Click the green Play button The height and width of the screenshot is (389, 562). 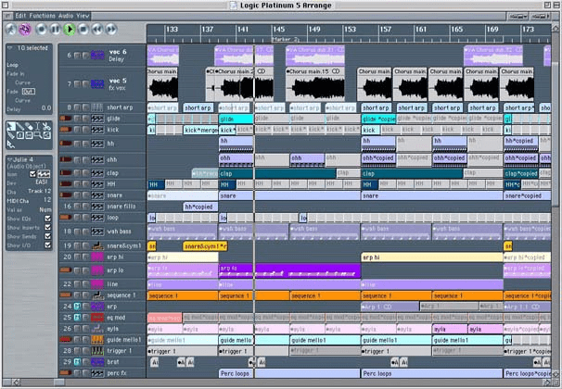coord(70,29)
